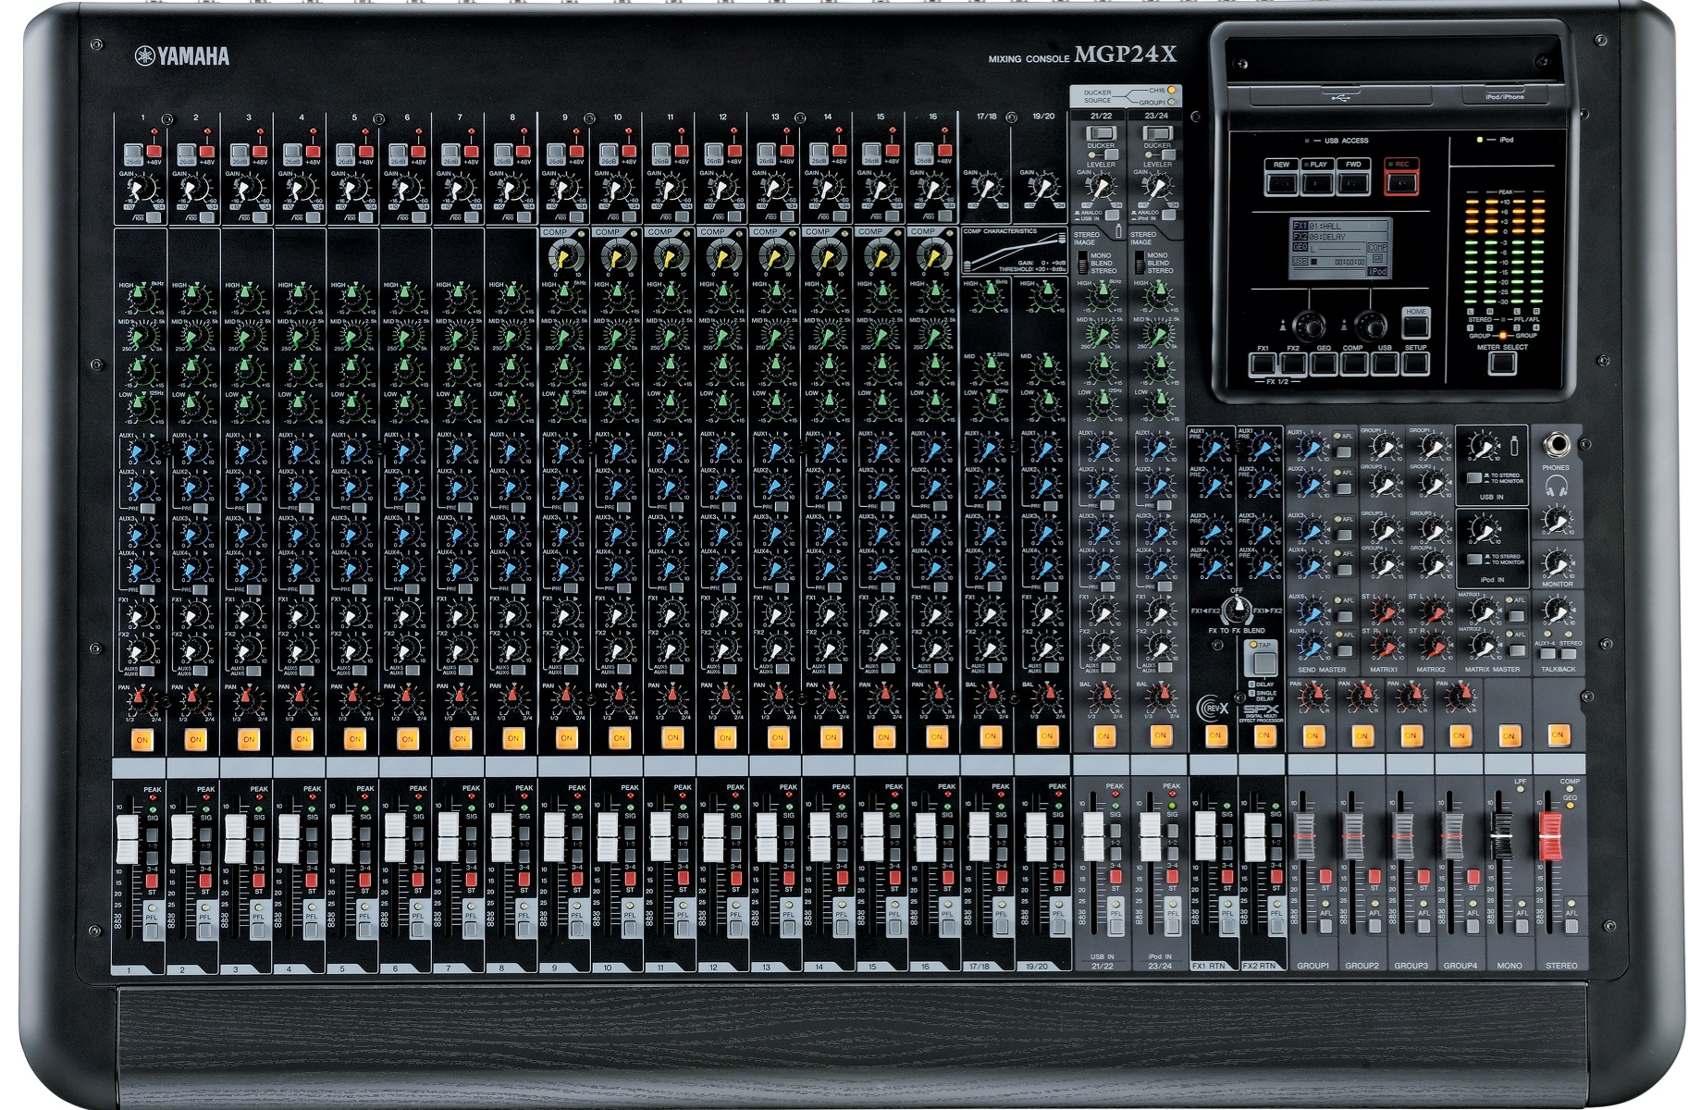
Task: Click the PHONES headphone jack
Action: click(x=1556, y=445)
